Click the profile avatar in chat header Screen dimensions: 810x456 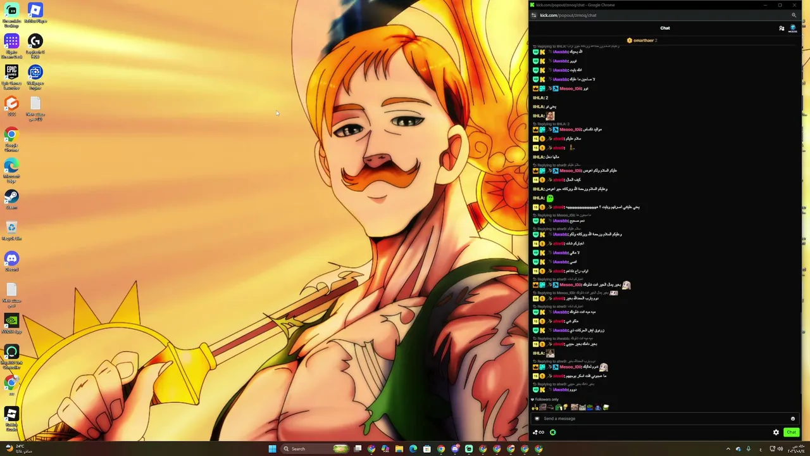pyautogui.click(x=793, y=28)
